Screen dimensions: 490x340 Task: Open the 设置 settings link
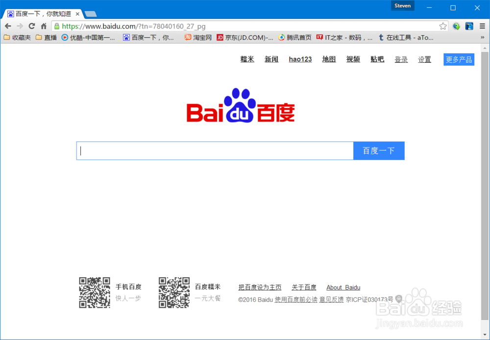[x=425, y=59]
